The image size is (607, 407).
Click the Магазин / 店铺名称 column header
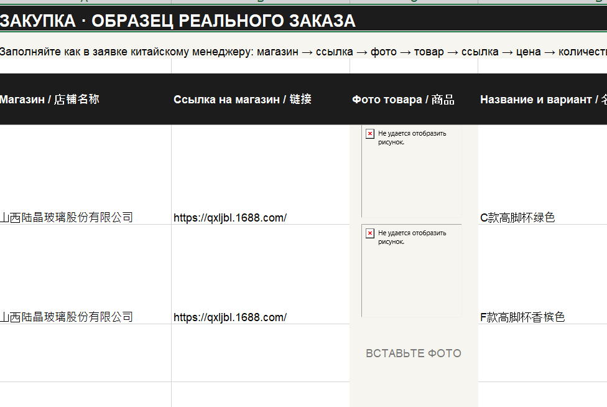point(86,99)
